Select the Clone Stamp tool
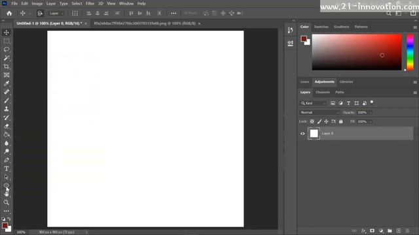 (x=7, y=109)
